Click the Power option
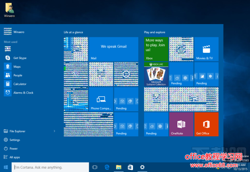Image resolution: width=250 pixels, height=172 pixels. [14, 148]
